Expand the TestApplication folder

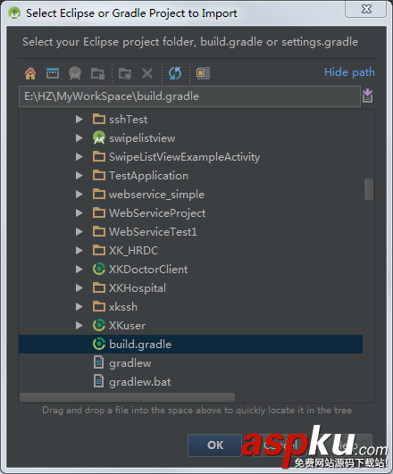tap(79, 175)
